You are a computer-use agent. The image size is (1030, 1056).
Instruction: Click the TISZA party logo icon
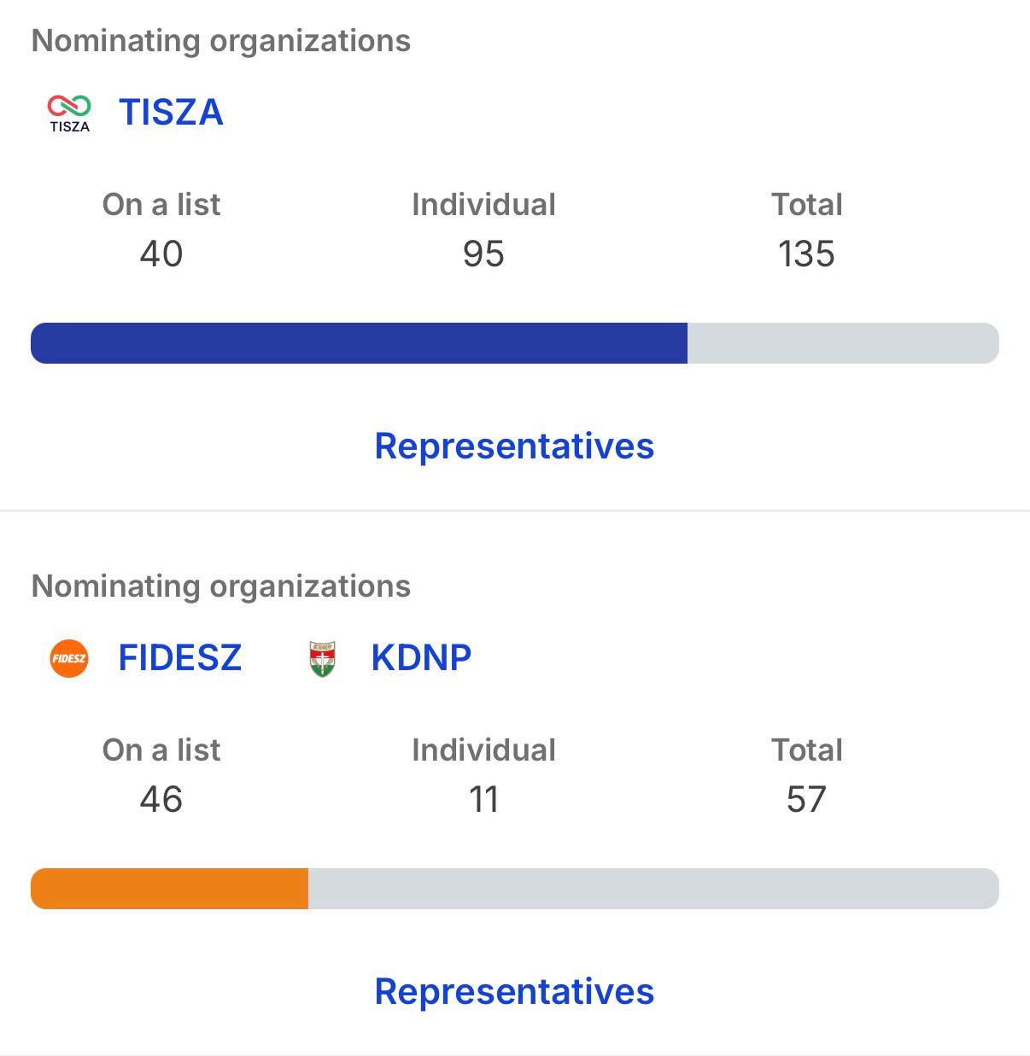coord(69,113)
